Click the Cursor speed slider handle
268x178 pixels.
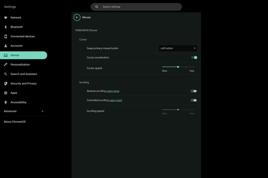[x=178, y=67]
